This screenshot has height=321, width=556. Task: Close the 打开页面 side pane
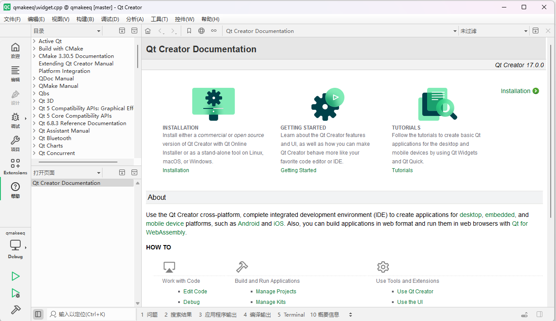tap(135, 173)
